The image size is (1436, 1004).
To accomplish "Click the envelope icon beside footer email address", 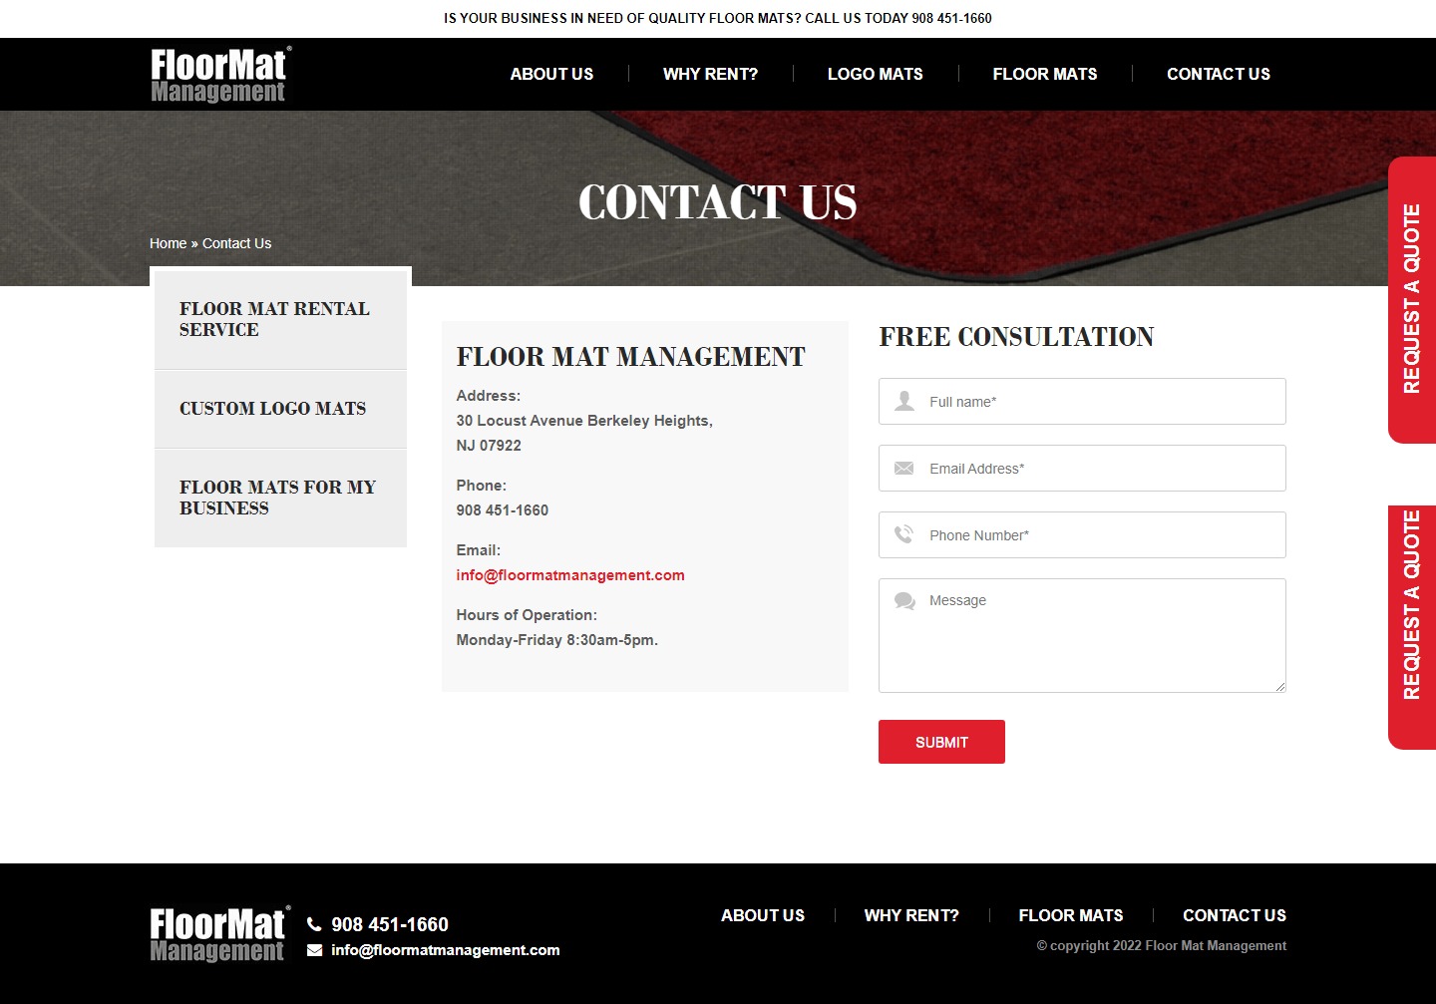I will point(313,949).
